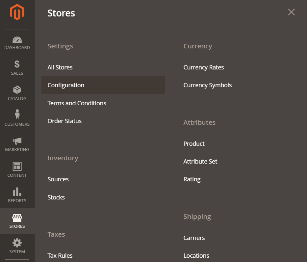Open the Dashboard gauge icon
The width and height of the screenshot is (307, 262).
pyautogui.click(x=17, y=40)
